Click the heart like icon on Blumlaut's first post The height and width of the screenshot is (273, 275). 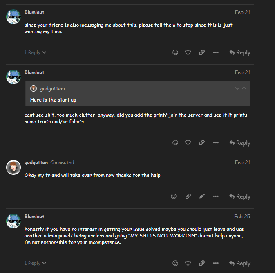pos(188,52)
